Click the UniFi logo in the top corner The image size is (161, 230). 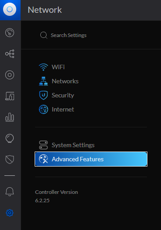[10, 9]
